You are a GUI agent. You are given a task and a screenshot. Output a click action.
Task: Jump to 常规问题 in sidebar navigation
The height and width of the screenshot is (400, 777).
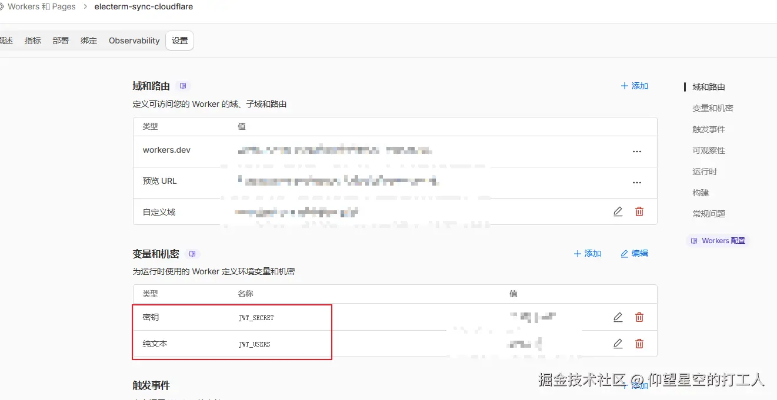point(709,214)
